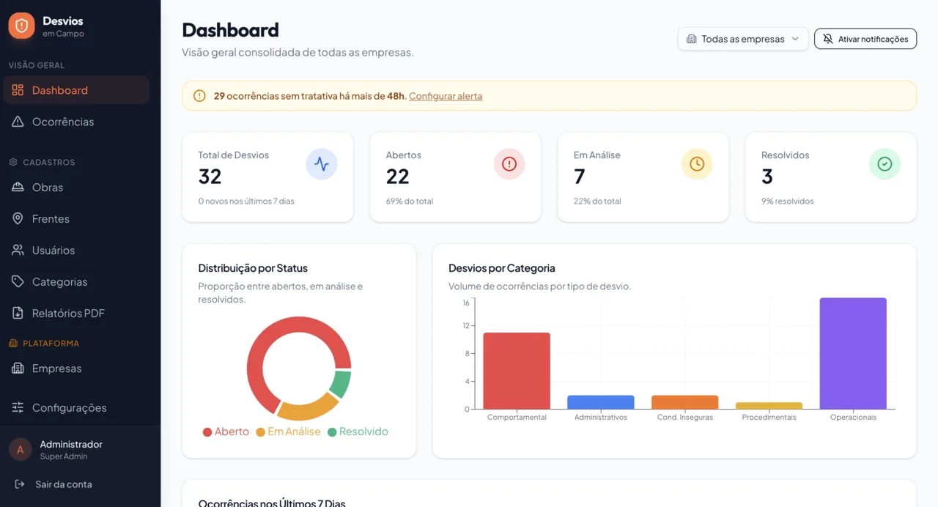Click the Total de Desvios activity icon
This screenshot has height=507, width=938.
322,164
